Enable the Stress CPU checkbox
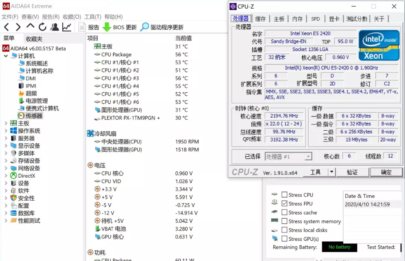This screenshot has height=261, width=405. 284,195
